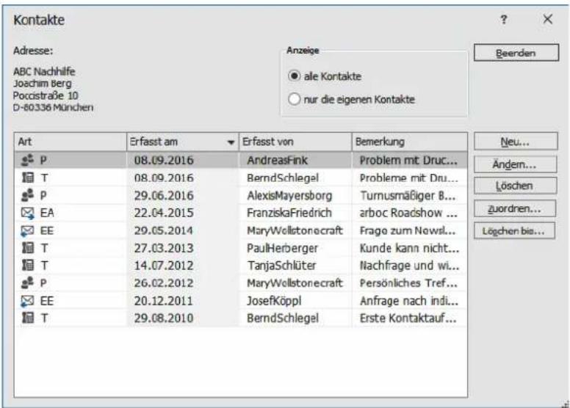
Task: Click the 'Löschen bis...' button
Action: 514,231
